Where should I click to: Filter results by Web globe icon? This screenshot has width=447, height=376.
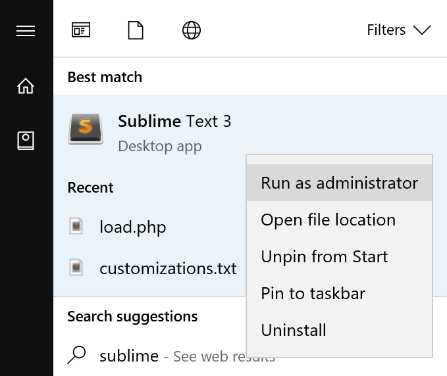[192, 30]
